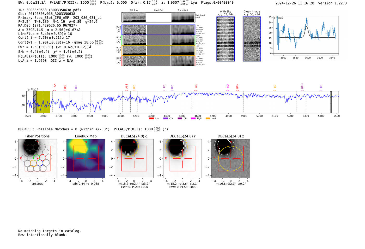This screenshot has width=365, height=249.
Task: Click the blue fiber circle in Fiber Positions
Action: [x=40, y=163]
